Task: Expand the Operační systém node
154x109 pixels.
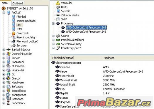Action: click(x=4, y=54)
